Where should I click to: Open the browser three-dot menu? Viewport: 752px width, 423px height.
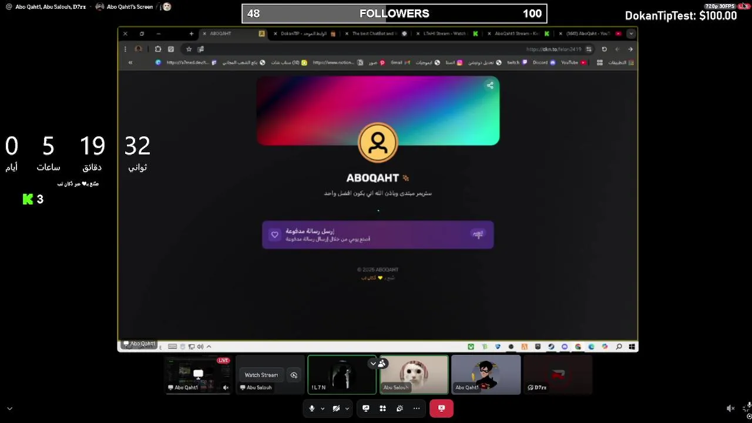pos(125,49)
